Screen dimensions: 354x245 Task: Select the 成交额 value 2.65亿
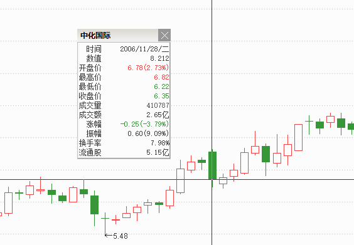(158, 115)
